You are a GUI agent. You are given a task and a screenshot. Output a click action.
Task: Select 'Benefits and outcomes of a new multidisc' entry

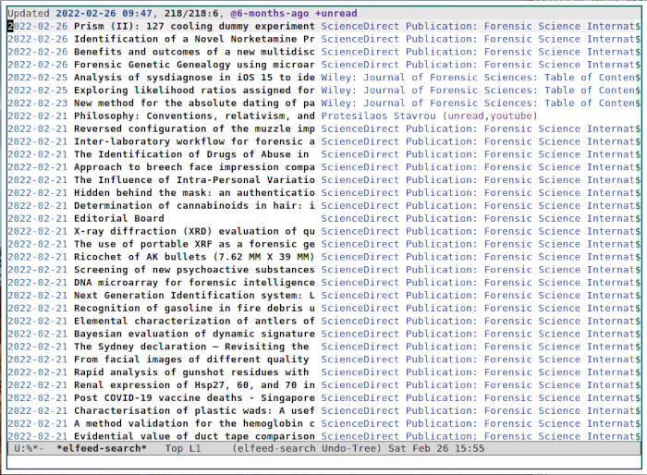point(194,52)
